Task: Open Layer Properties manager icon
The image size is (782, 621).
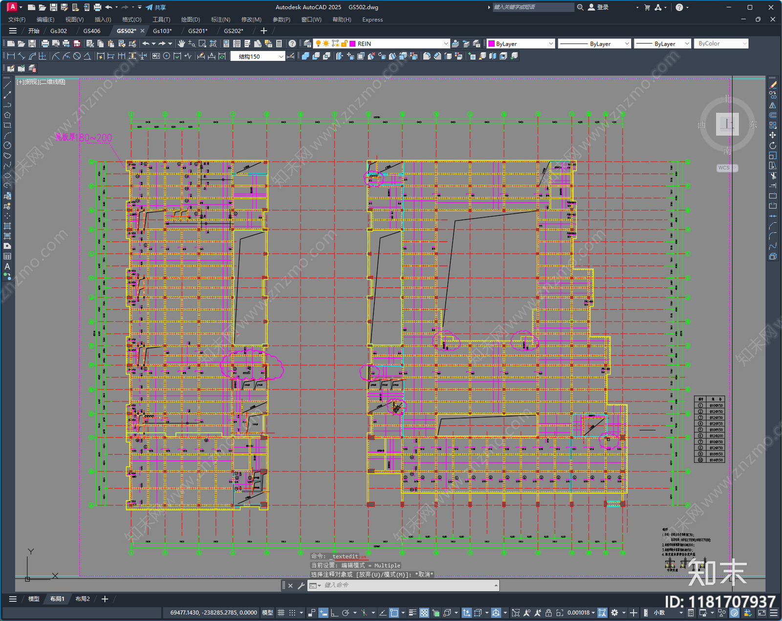Action: pos(307,44)
